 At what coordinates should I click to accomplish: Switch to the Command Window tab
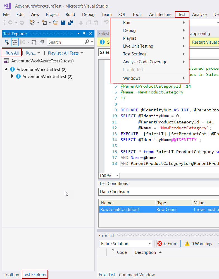[137, 275]
